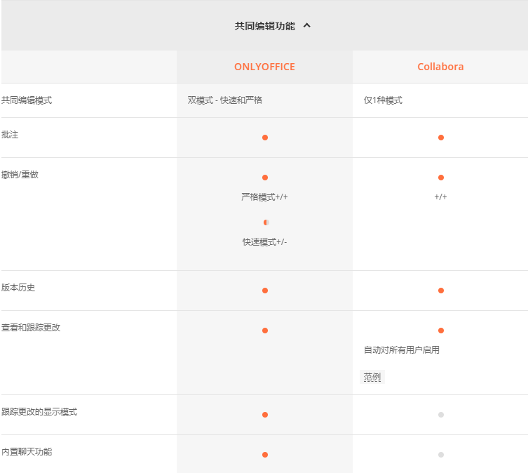528x473 pixels.
Task: Click half-filled dot above 快速模式+/-
Action: (266, 222)
